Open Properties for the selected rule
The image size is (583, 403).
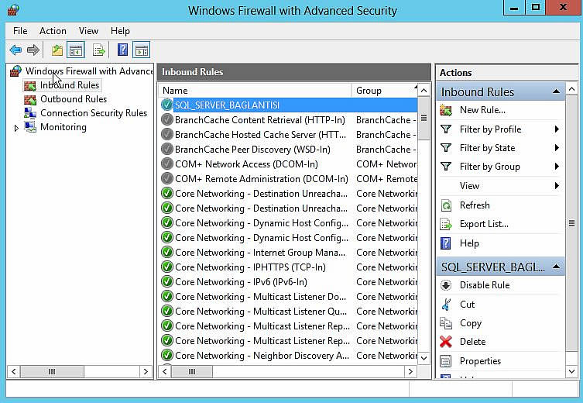coord(480,361)
